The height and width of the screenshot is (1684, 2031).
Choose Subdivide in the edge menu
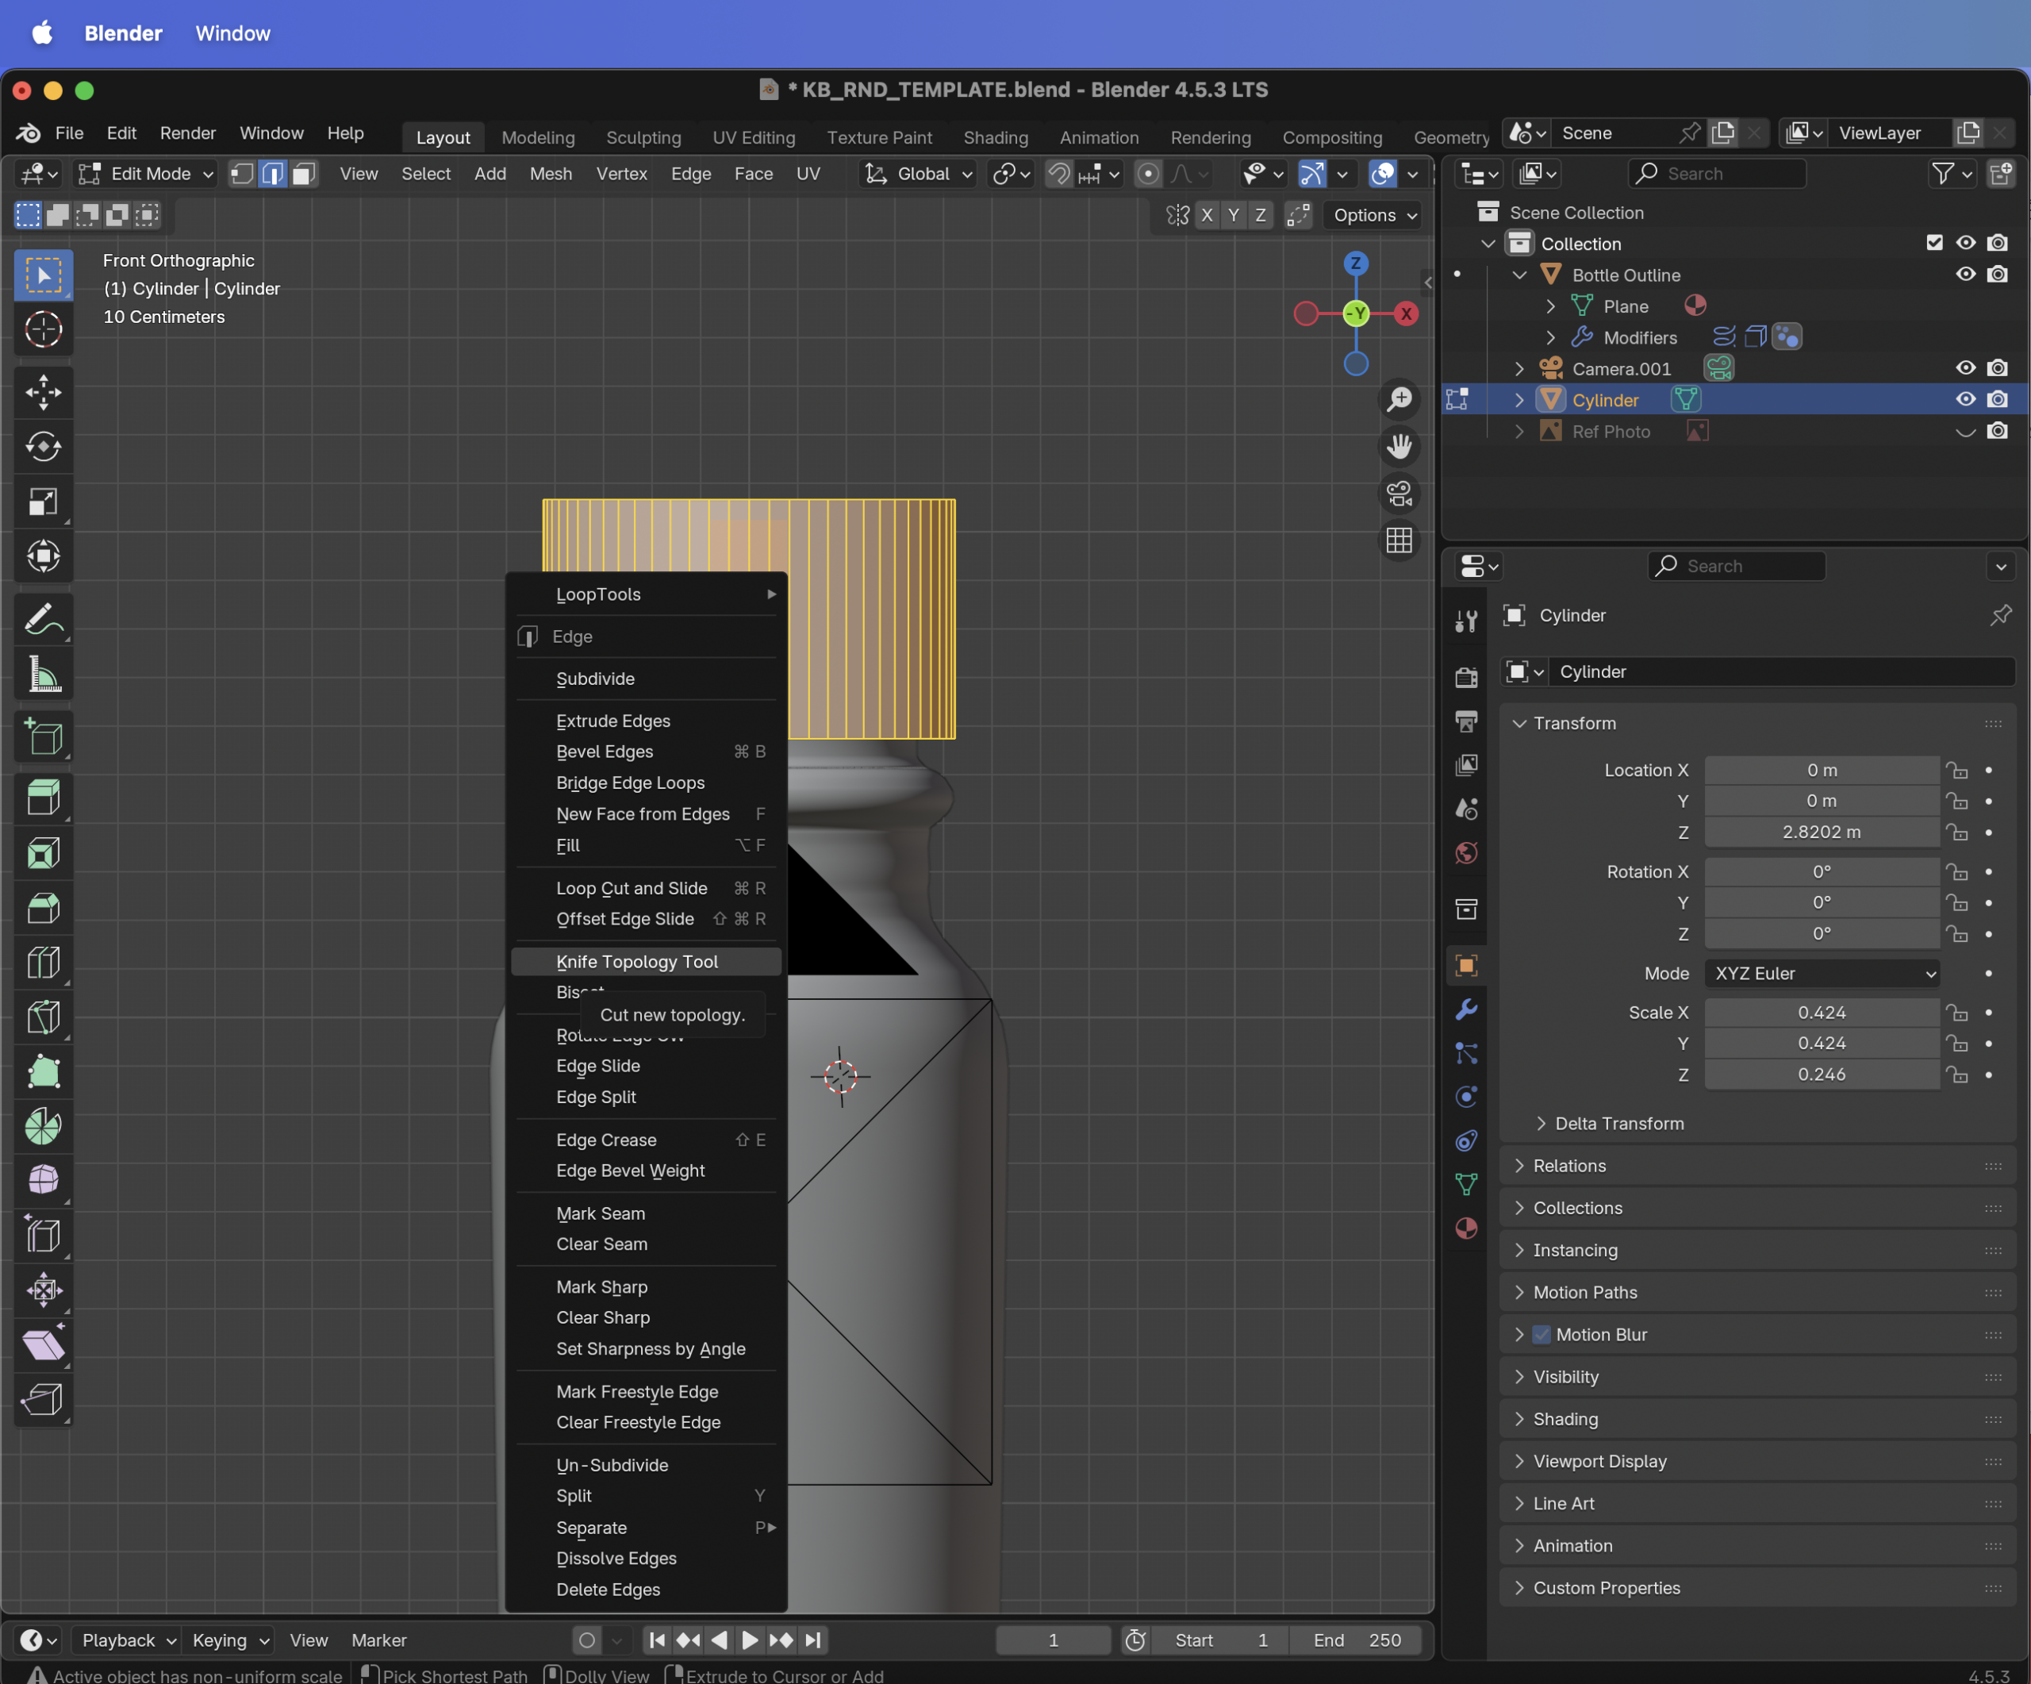646,679
